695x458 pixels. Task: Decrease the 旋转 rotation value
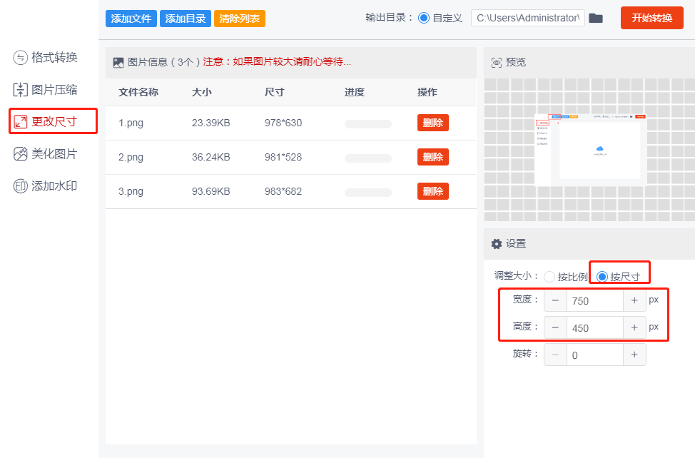(x=555, y=355)
